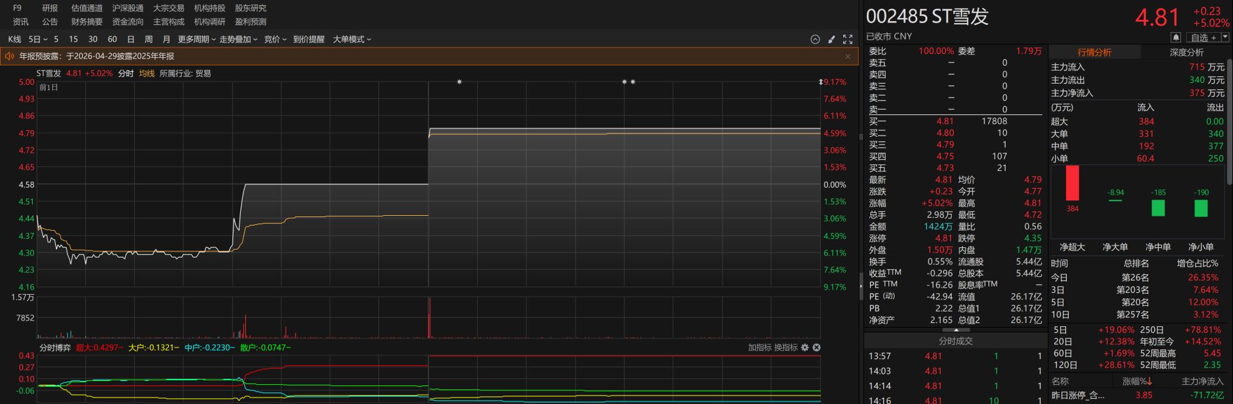Click the drawing brush tool icon
This screenshot has width=1233, height=404.
[832, 39]
